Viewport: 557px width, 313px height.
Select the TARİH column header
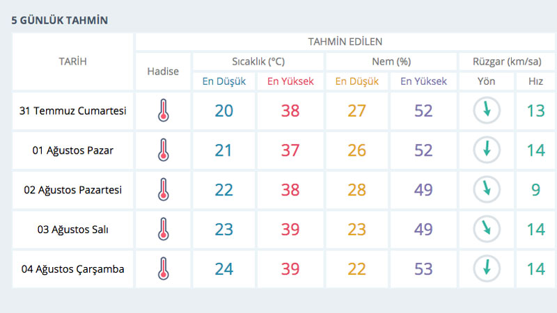[73, 62]
